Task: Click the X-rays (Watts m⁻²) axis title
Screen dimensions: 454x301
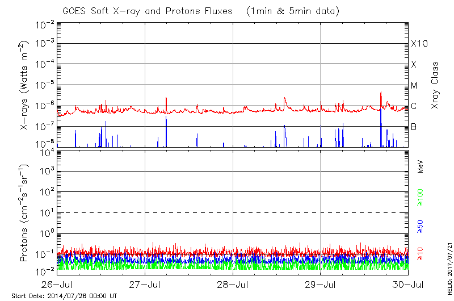Action: [x=25, y=85]
